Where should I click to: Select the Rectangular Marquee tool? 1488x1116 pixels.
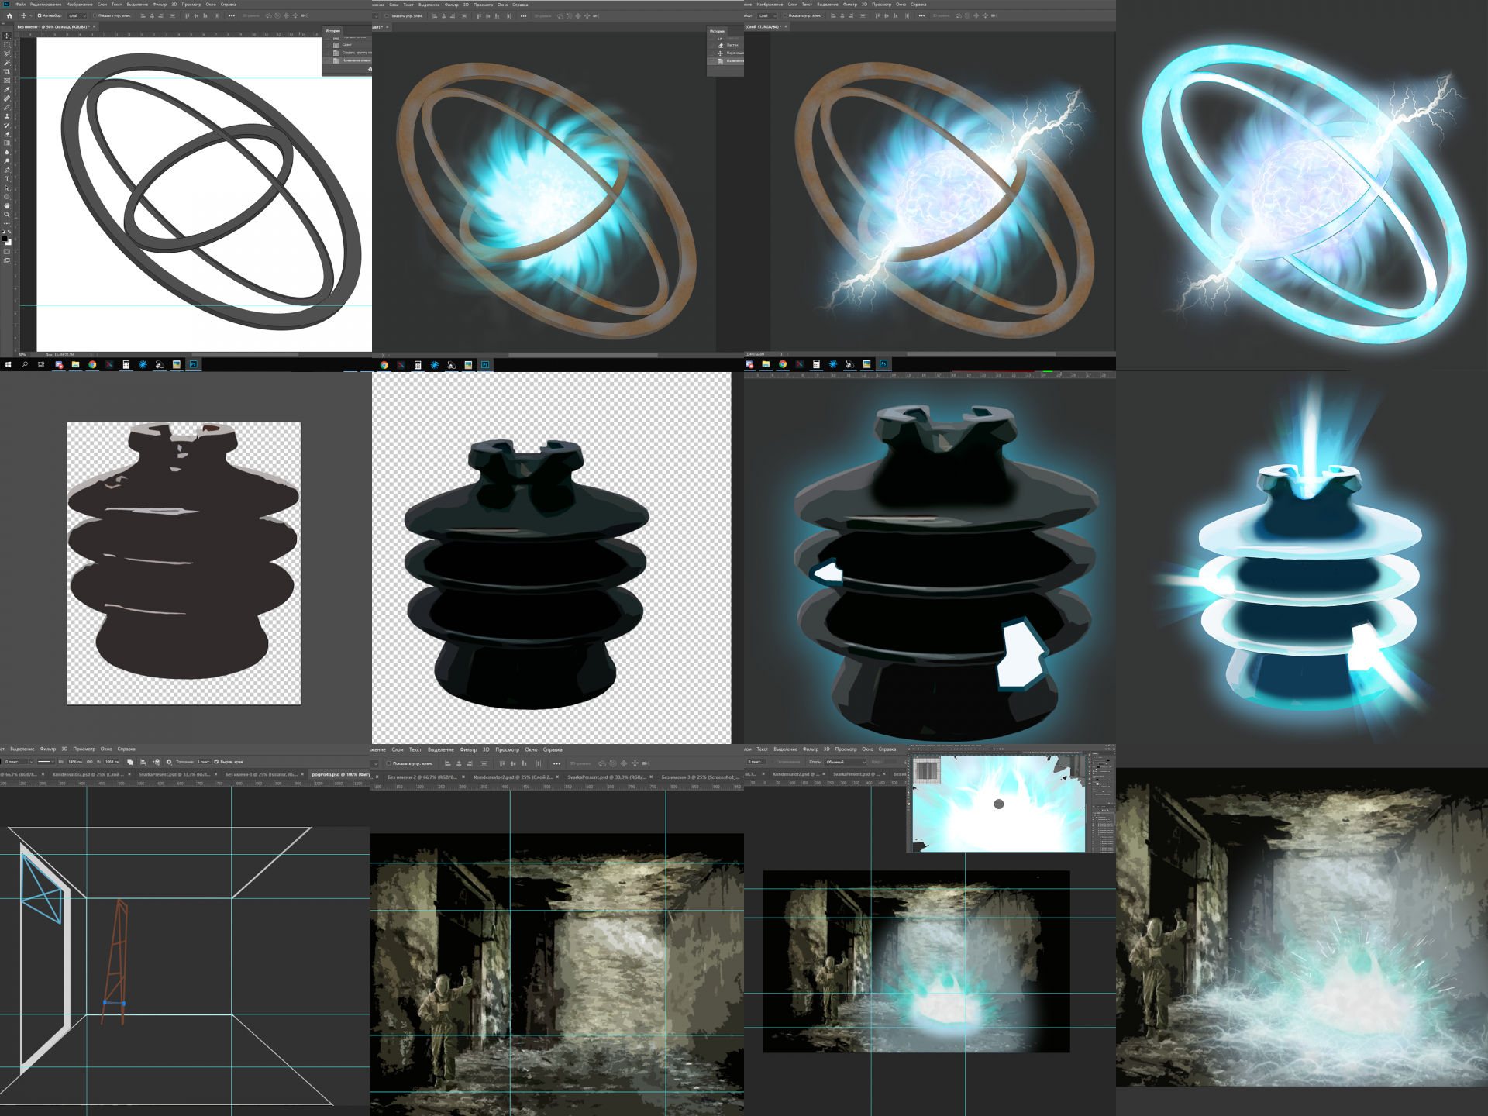pos(6,44)
